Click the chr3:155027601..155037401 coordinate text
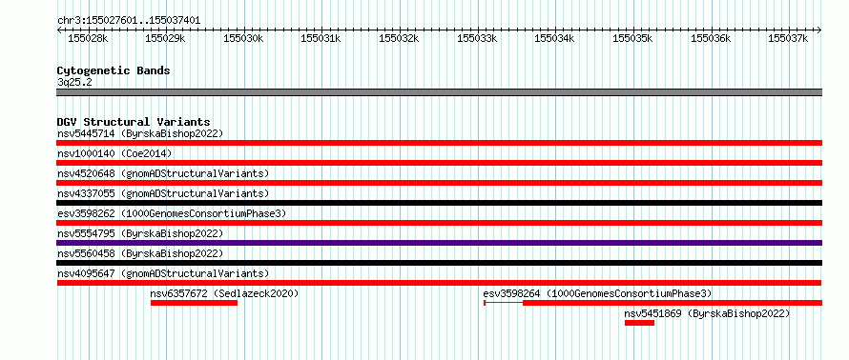Viewport: 849px width, 360px height. (x=129, y=21)
